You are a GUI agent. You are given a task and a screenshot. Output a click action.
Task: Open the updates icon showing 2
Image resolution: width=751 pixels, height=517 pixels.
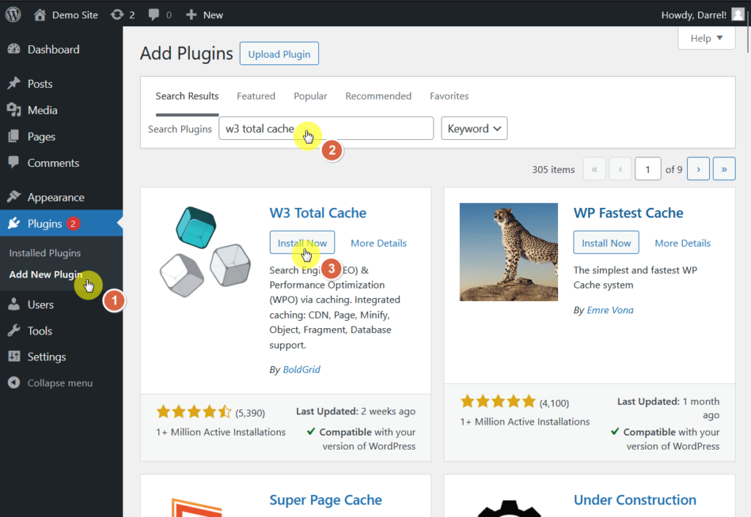pyautogui.click(x=117, y=15)
